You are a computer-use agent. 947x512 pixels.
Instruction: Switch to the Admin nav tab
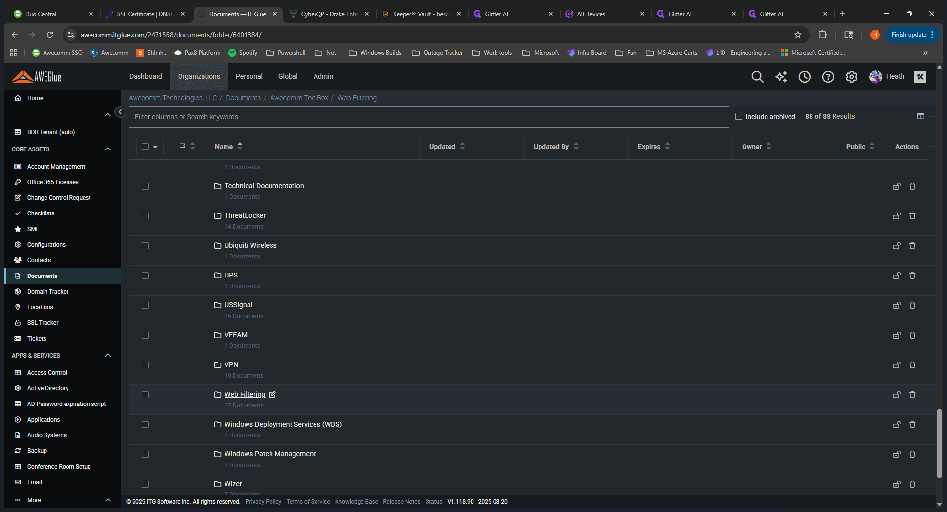click(323, 76)
